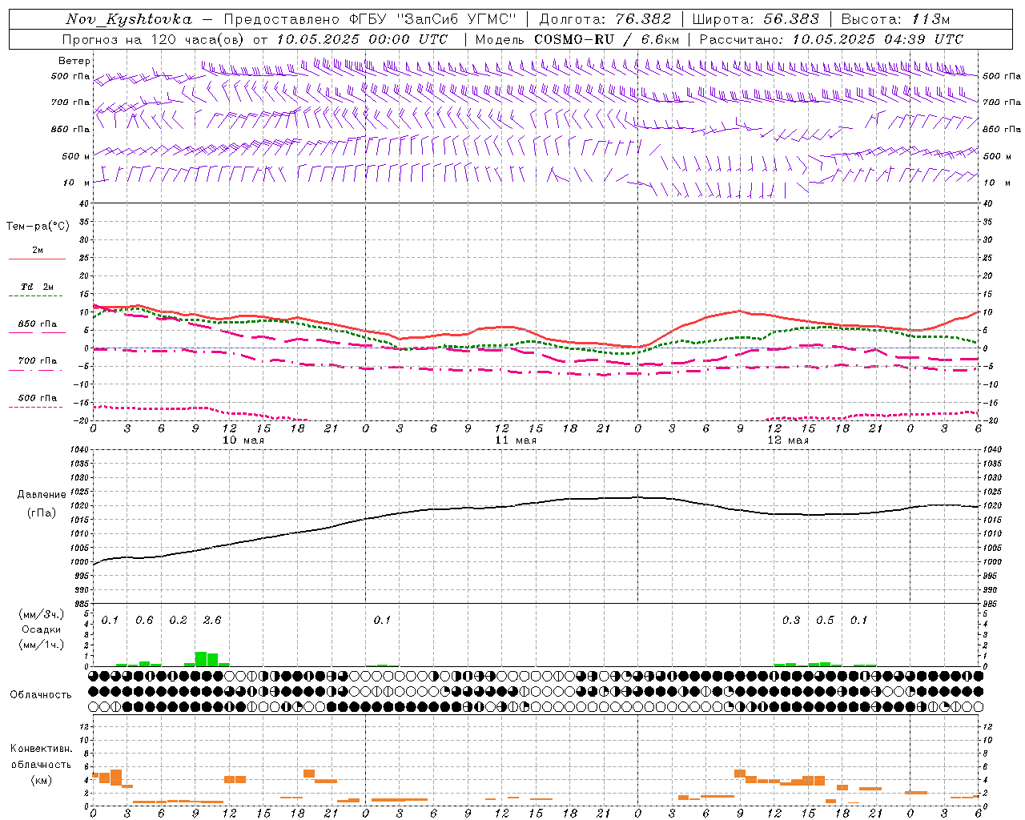Click the tallest green precipitation bar on 10 мая
This screenshot has height=820, width=1025.
click(201, 659)
